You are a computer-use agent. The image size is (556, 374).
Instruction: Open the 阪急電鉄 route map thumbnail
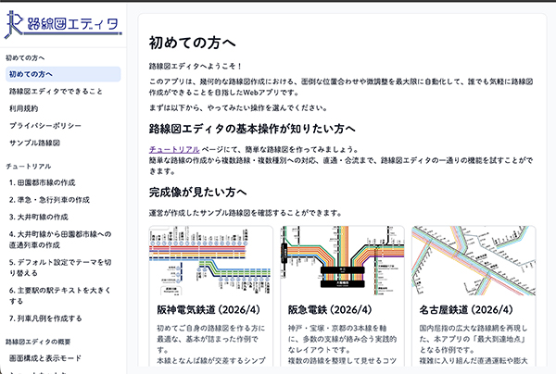342,261
